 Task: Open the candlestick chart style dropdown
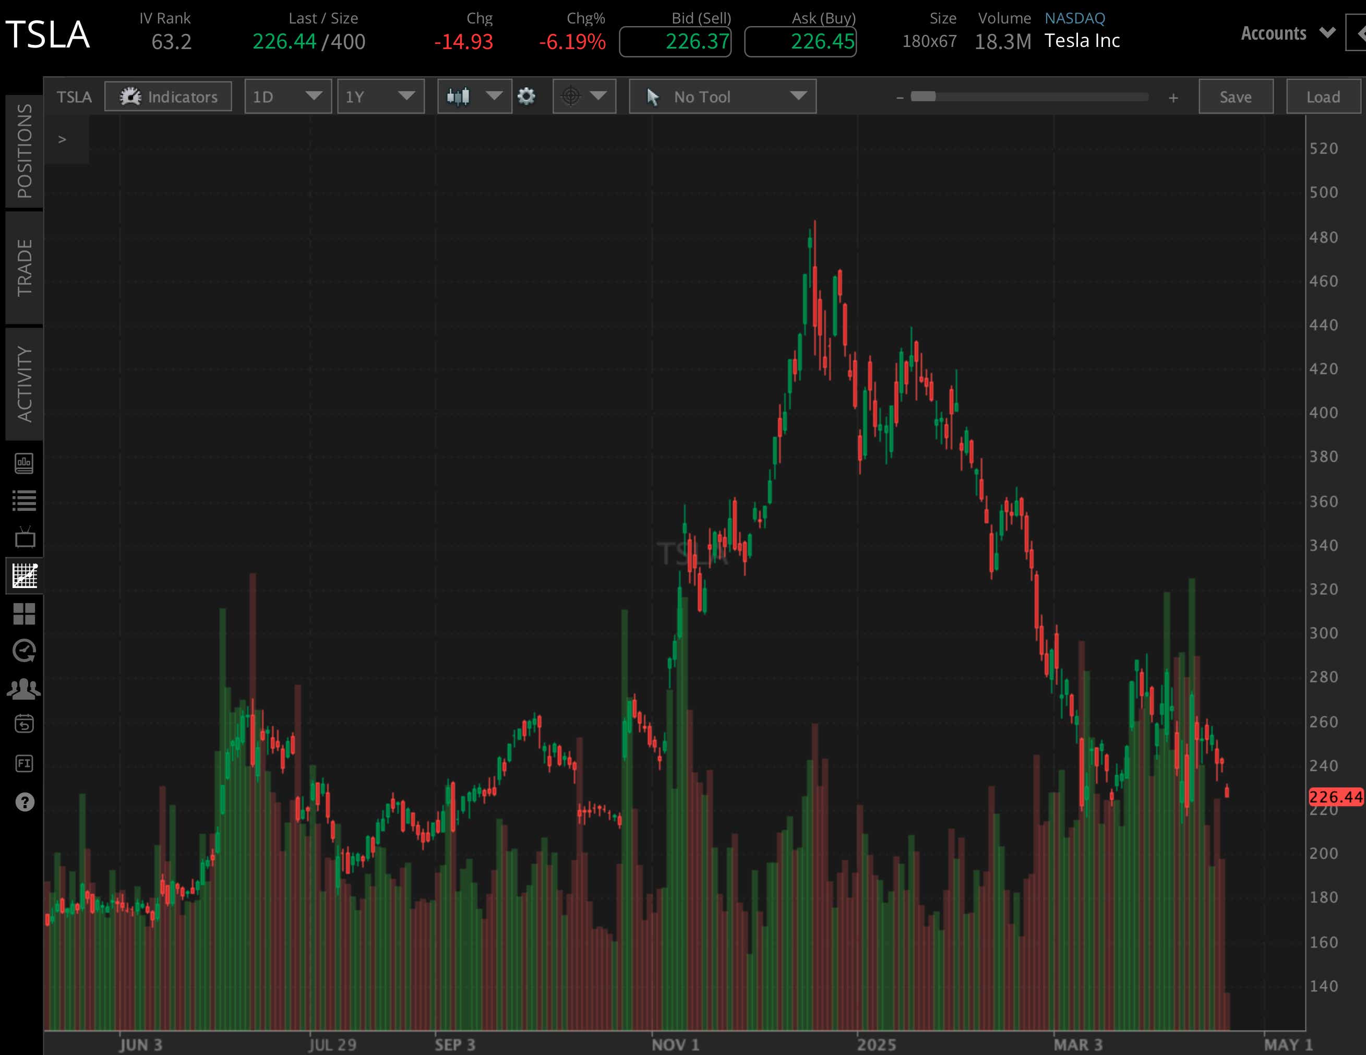click(474, 97)
